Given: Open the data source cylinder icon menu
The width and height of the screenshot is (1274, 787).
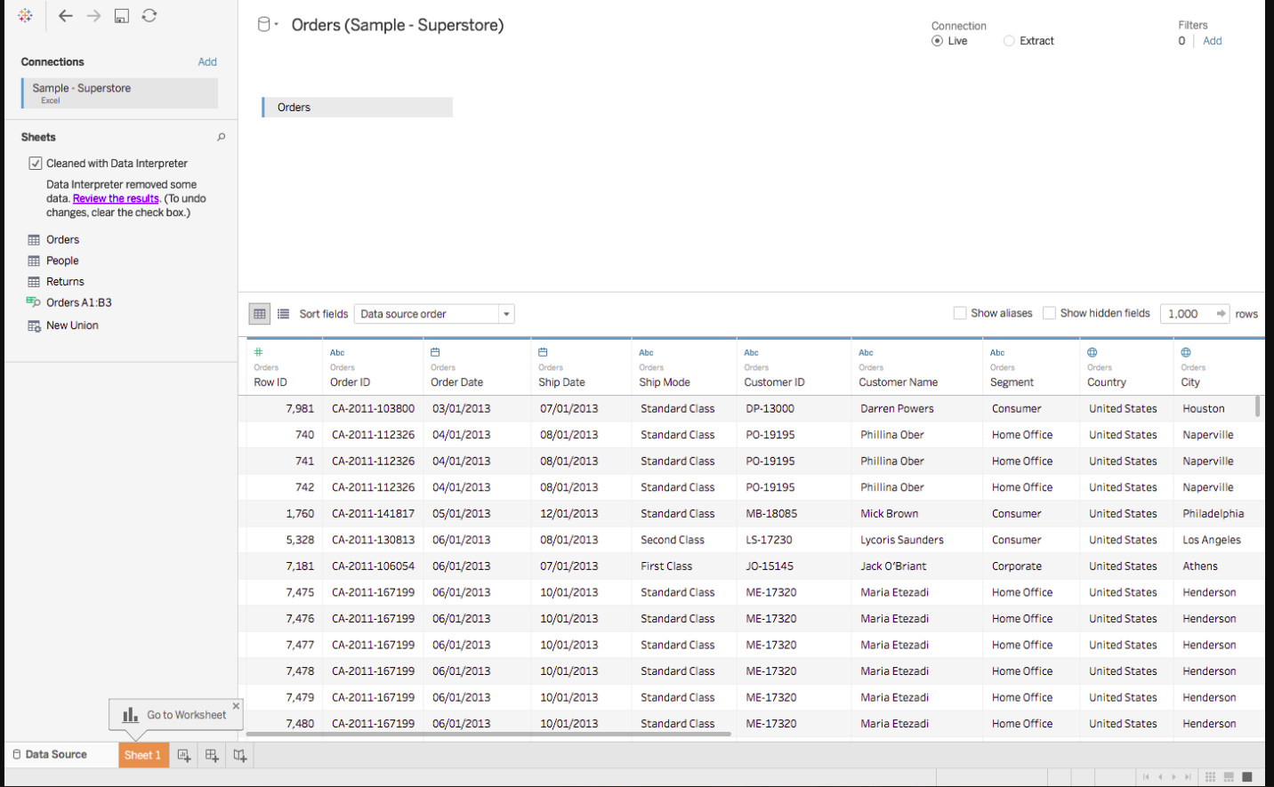Looking at the screenshot, I should coord(267,24).
